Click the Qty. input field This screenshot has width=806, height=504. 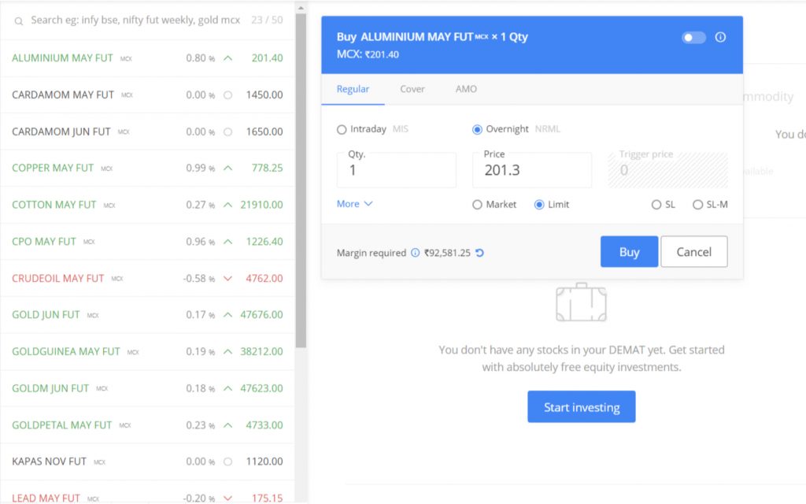click(x=397, y=170)
